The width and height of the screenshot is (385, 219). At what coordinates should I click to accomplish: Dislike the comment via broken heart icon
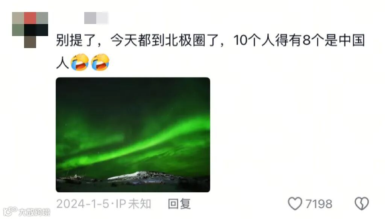[362, 204]
